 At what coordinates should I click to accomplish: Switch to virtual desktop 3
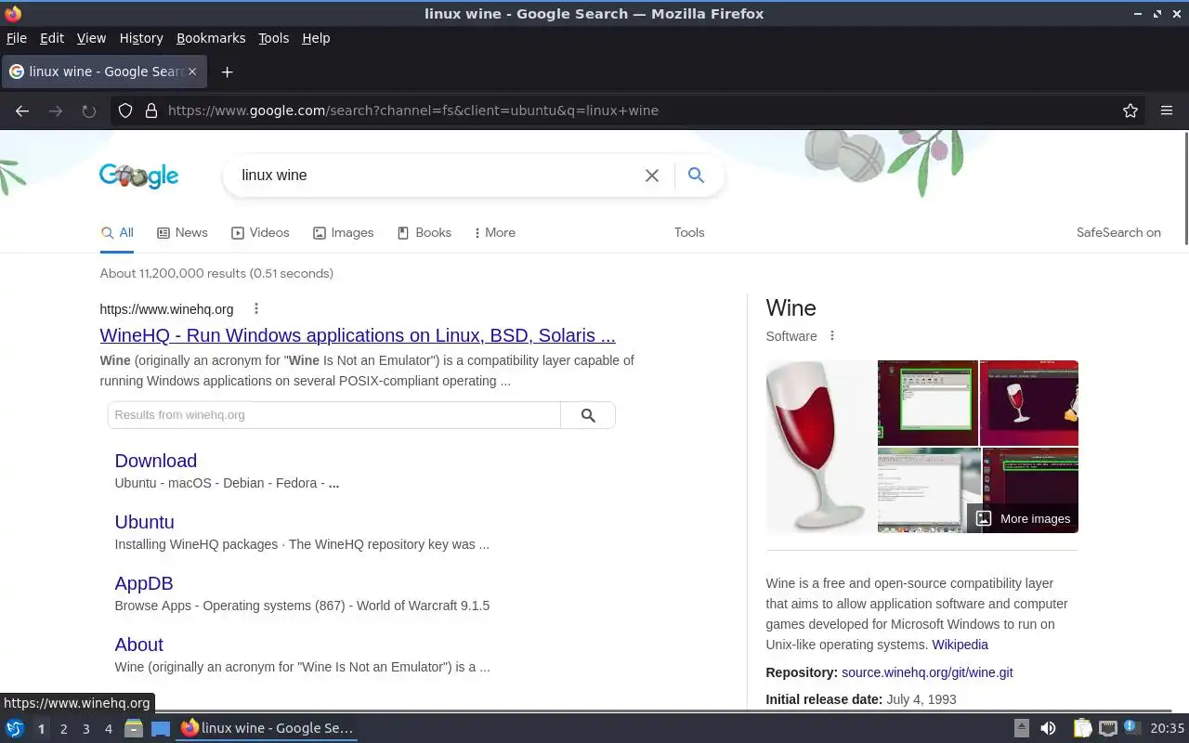[x=85, y=729]
